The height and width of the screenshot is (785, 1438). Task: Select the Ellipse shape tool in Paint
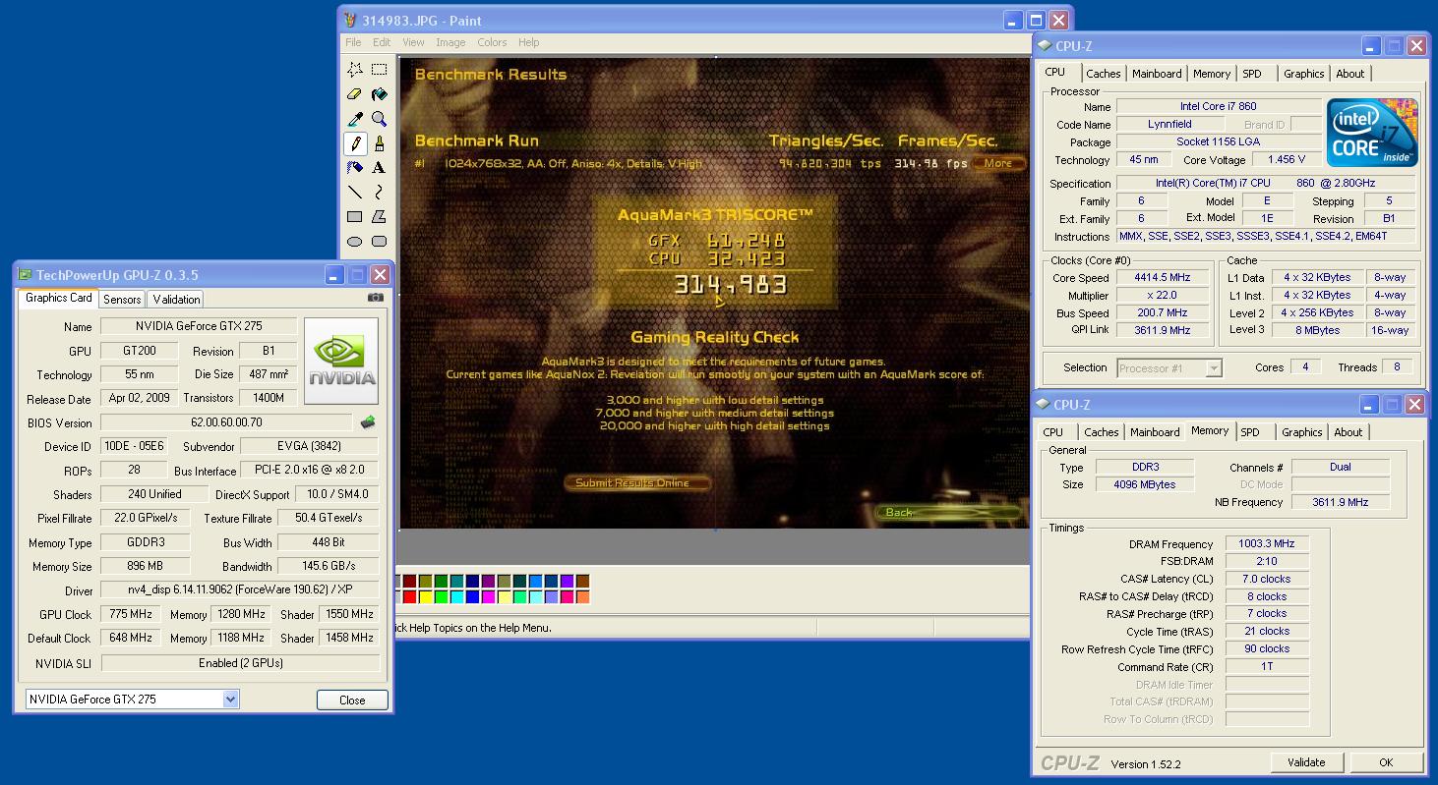(355, 242)
